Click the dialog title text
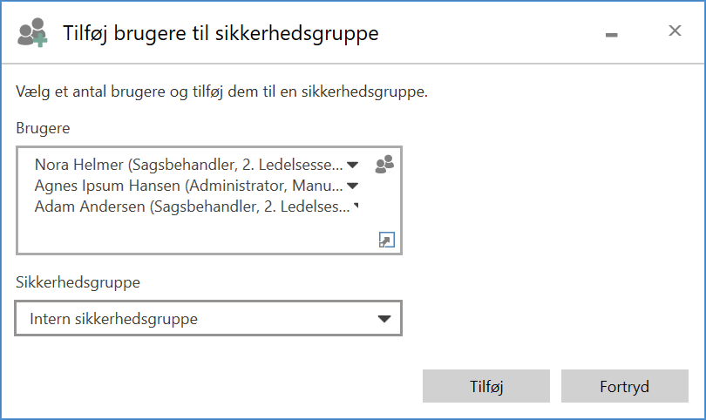The image size is (706, 420). [x=221, y=33]
